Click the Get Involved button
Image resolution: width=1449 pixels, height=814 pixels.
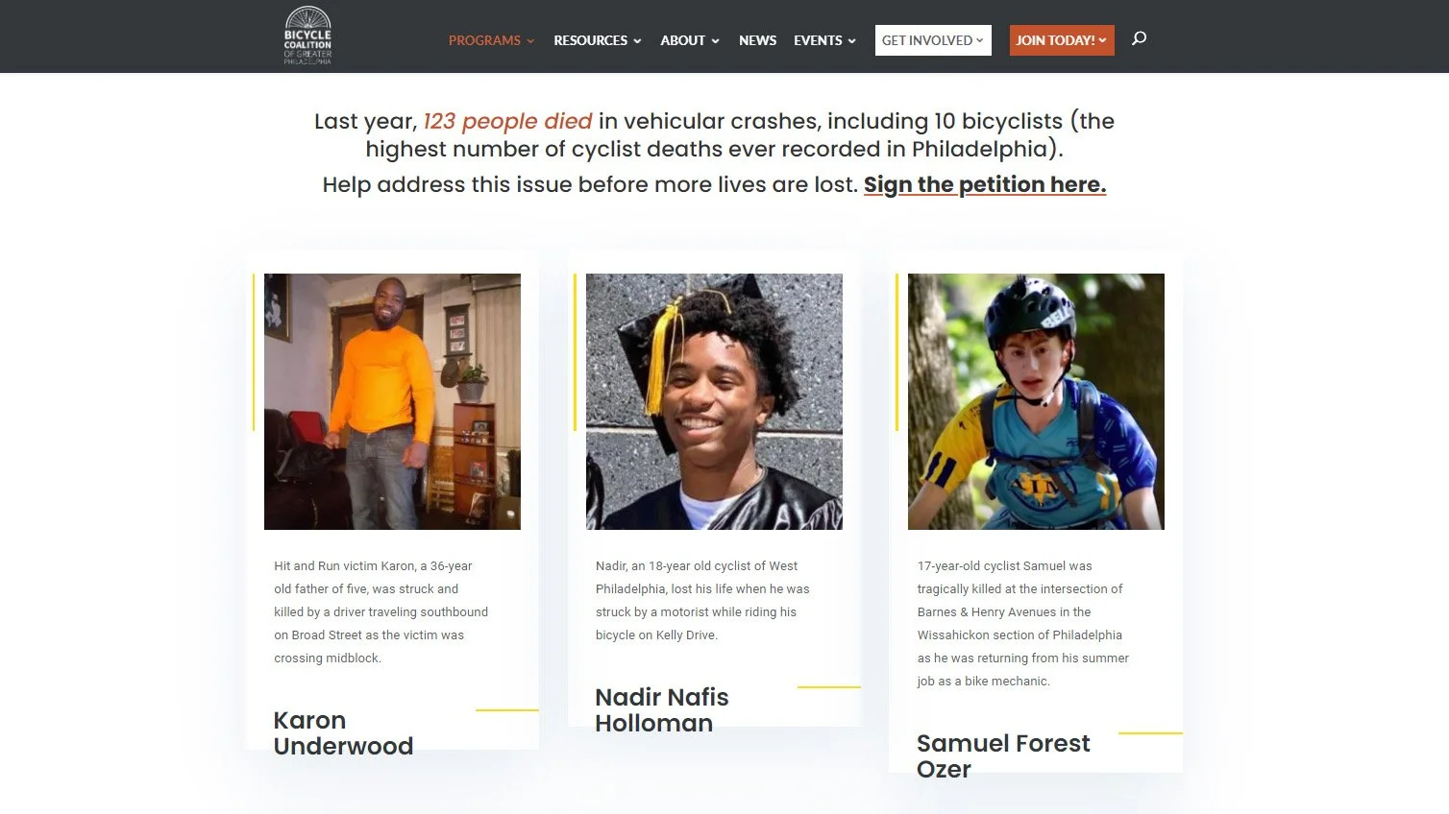pos(933,40)
